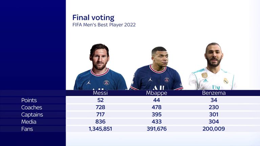Select the Fans row label
Viewport: 260px width, 146px height.
click(27, 129)
